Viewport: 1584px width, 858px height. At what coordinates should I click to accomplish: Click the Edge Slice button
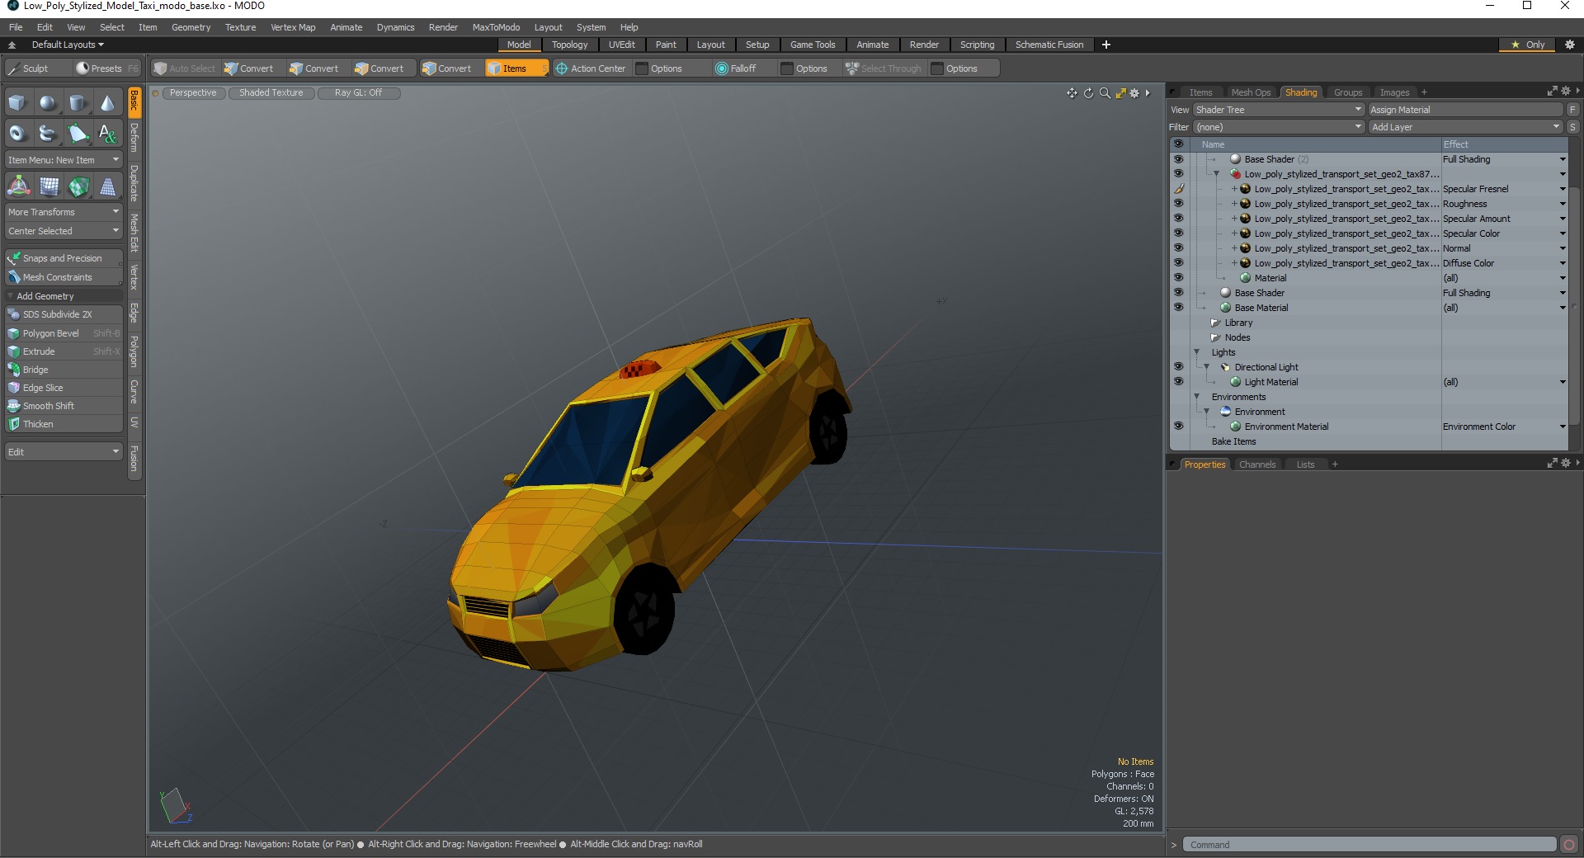point(64,388)
